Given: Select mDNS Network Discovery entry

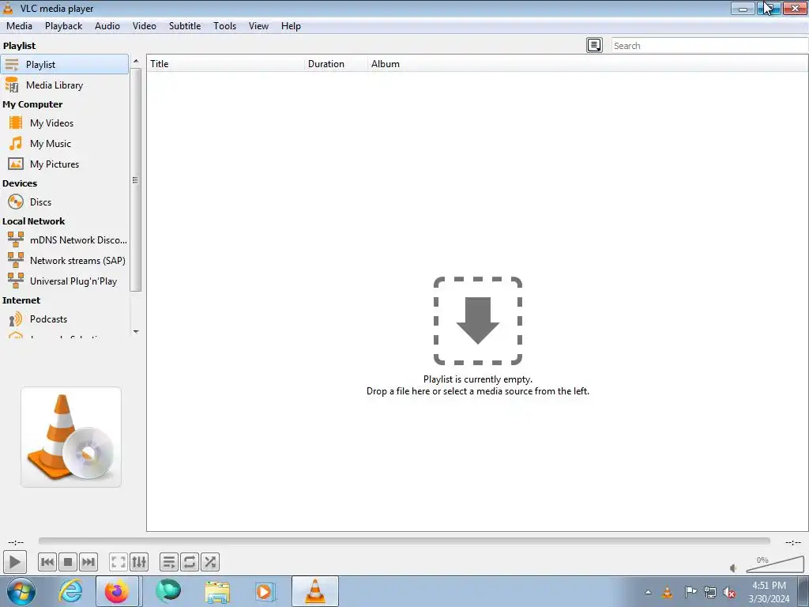Looking at the screenshot, I should click(x=65, y=240).
